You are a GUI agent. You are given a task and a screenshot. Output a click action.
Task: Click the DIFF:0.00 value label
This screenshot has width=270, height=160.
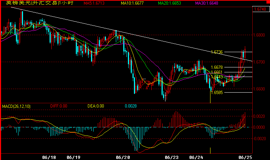coord(59,106)
